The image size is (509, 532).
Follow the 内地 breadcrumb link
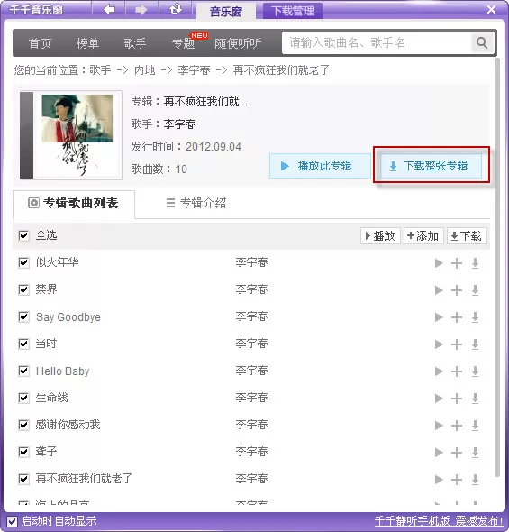tap(145, 70)
